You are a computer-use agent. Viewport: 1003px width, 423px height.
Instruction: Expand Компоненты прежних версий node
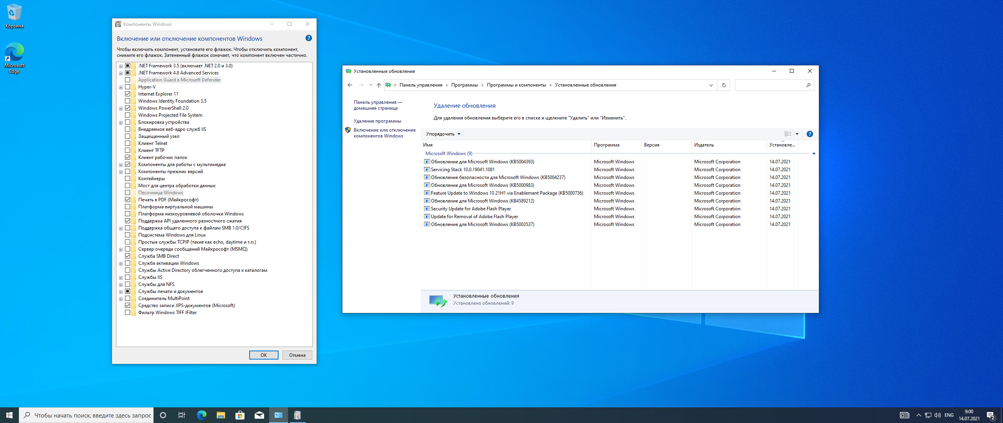point(121,172)
